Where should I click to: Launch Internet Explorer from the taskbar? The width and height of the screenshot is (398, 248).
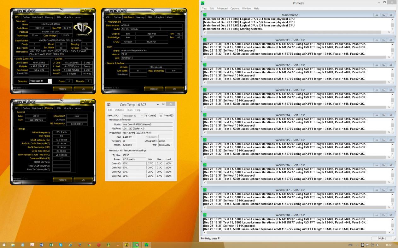[x=70, y=245]
